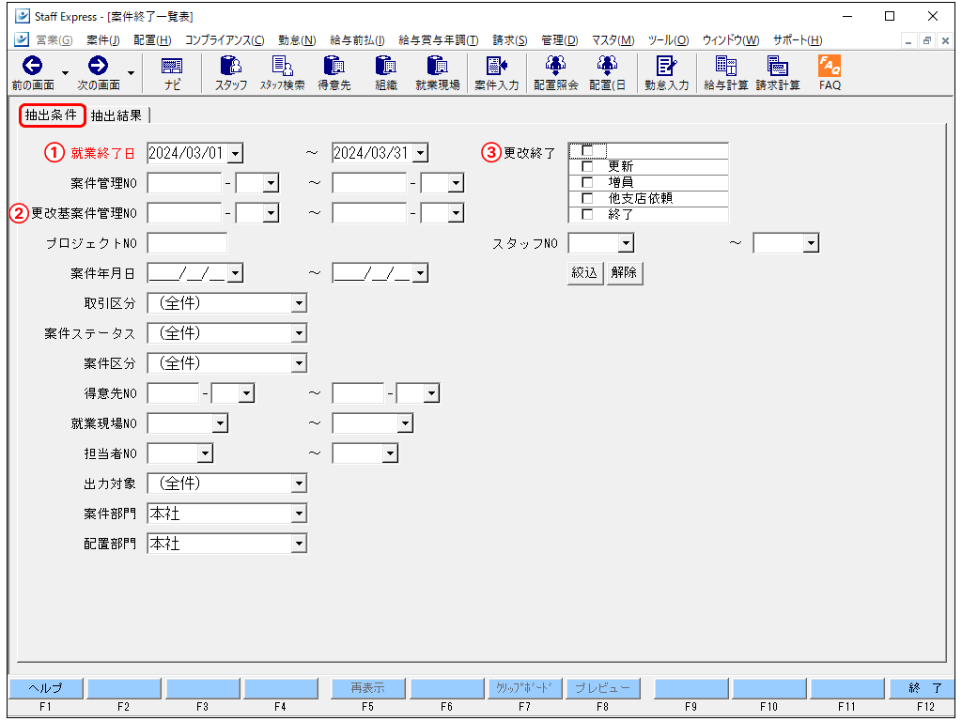
Task: Click the Staff Express title bar icon
Action: pyautogui.click(x=23, y=16)
